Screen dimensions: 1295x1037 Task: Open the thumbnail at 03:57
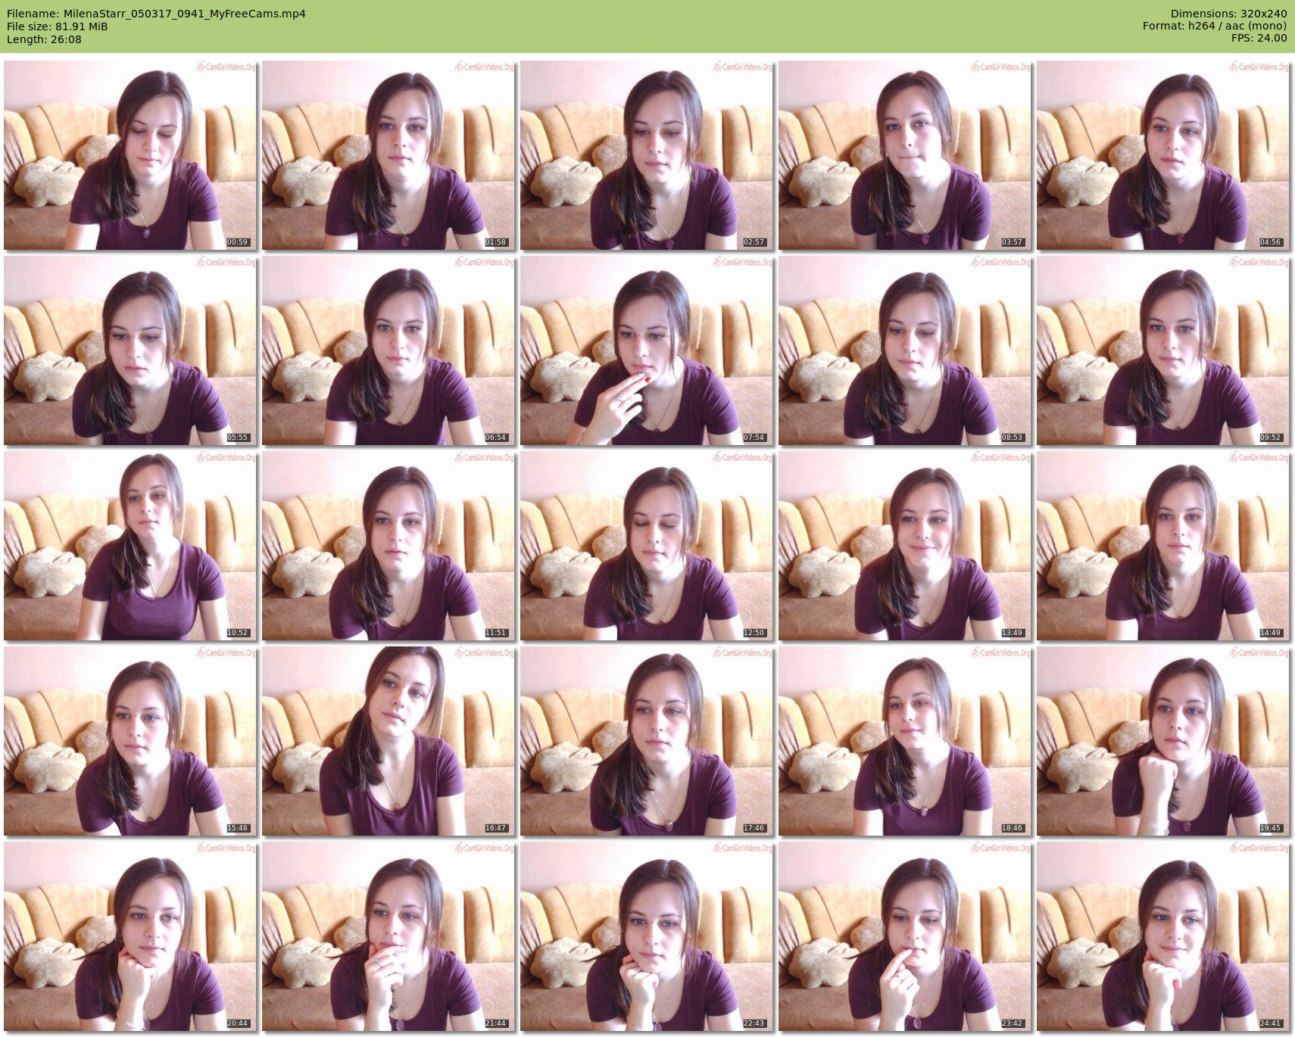point(905,155)
